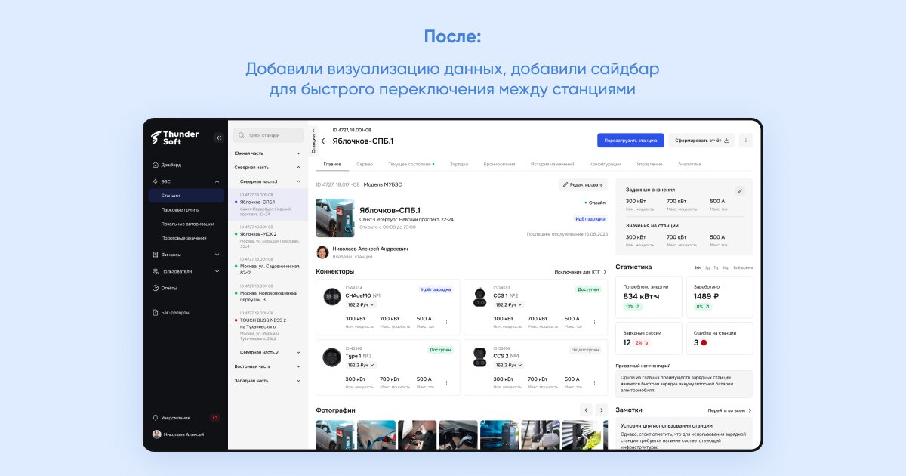
Task: Select the 7д statistics period
Action: [716, 267]
